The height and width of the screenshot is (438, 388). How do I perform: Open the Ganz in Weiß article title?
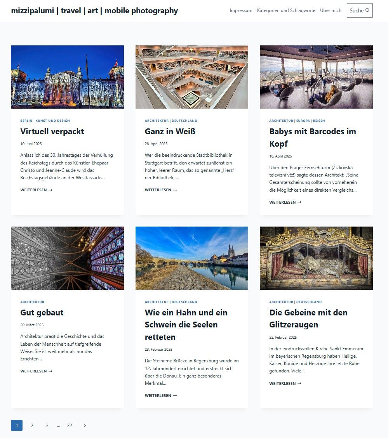pyautogui.click(x=170, y=131)
